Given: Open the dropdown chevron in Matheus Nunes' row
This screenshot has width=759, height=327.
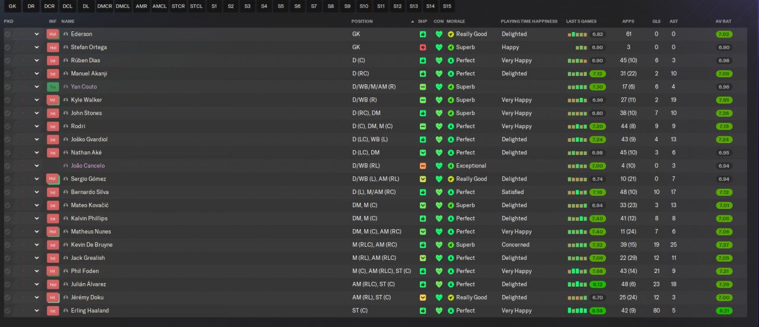Looking at the screenshot, I should tap(37, 232).
